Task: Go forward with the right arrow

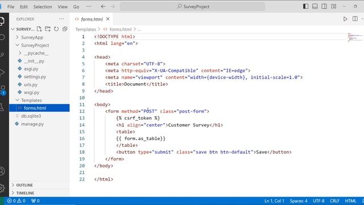Action: click(x=113, y=6)
